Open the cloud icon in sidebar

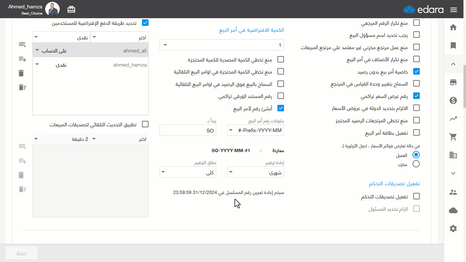click(453, 210)
